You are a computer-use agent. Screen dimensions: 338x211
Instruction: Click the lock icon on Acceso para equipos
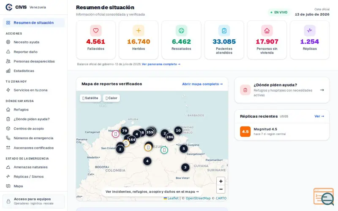(8, 201)
